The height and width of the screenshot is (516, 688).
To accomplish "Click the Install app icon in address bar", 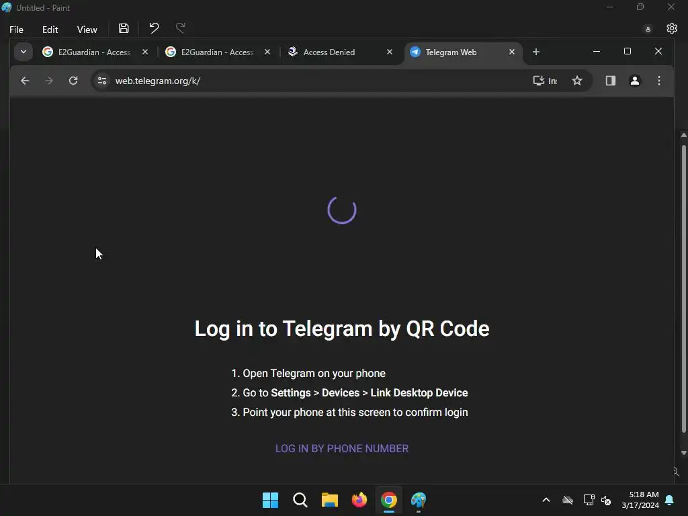I will point(544,81).
